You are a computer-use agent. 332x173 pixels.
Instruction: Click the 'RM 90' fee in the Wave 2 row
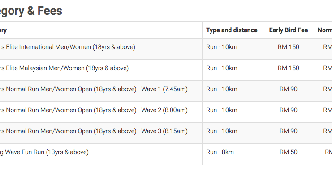point(289,110)
